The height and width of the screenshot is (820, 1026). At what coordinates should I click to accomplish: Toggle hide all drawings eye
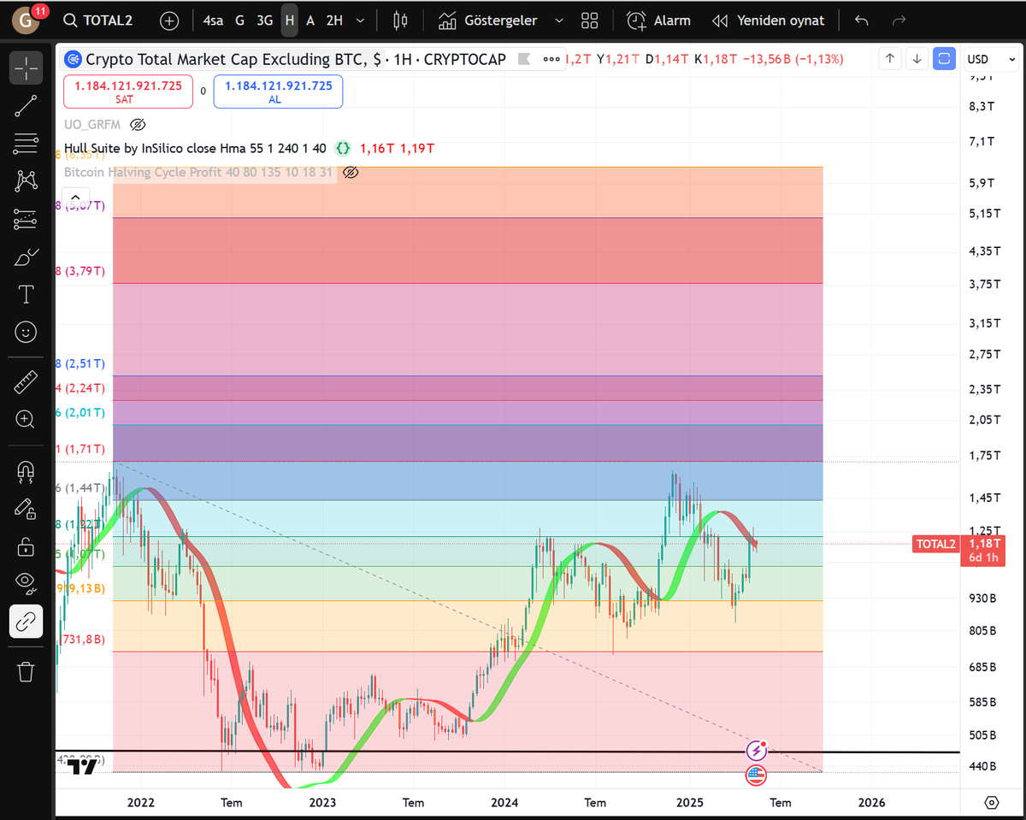26,583
